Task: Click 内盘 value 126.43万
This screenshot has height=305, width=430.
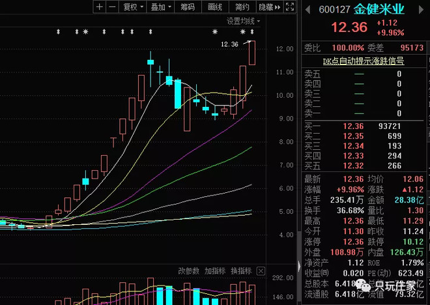Action: [407, 252]
